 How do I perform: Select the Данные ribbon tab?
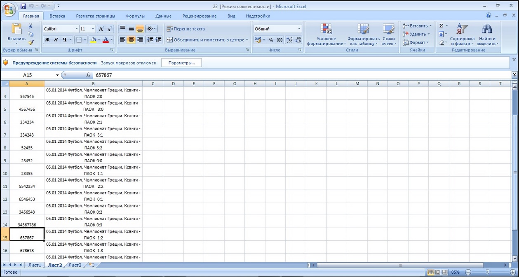164,16
